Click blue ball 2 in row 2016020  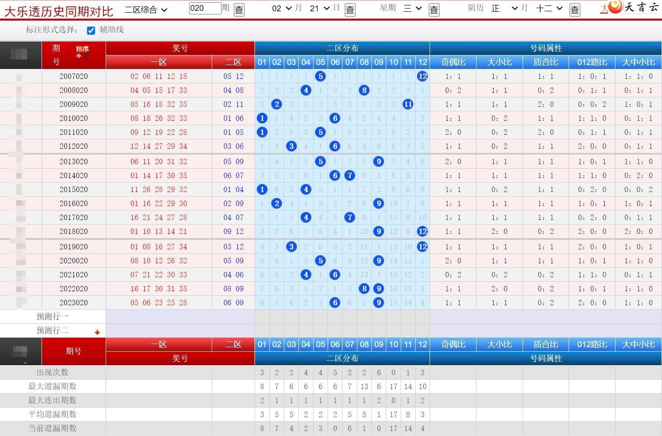(277, 203)
